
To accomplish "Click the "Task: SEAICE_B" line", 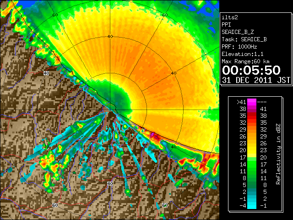I will [244, 39].
